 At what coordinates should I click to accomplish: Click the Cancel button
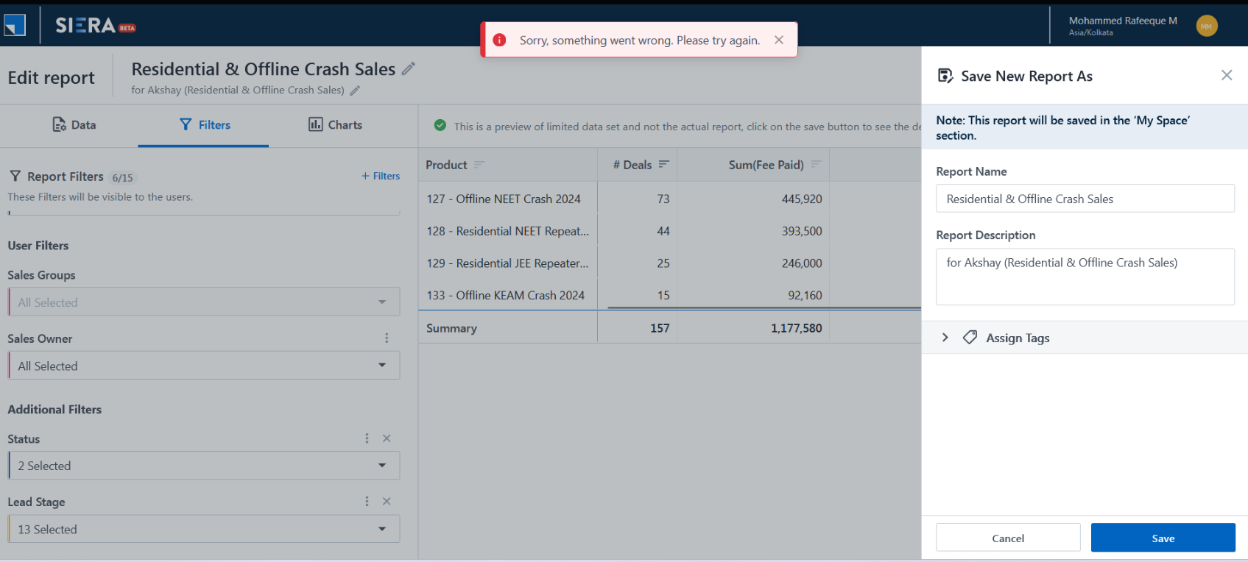coord(1008,538)
